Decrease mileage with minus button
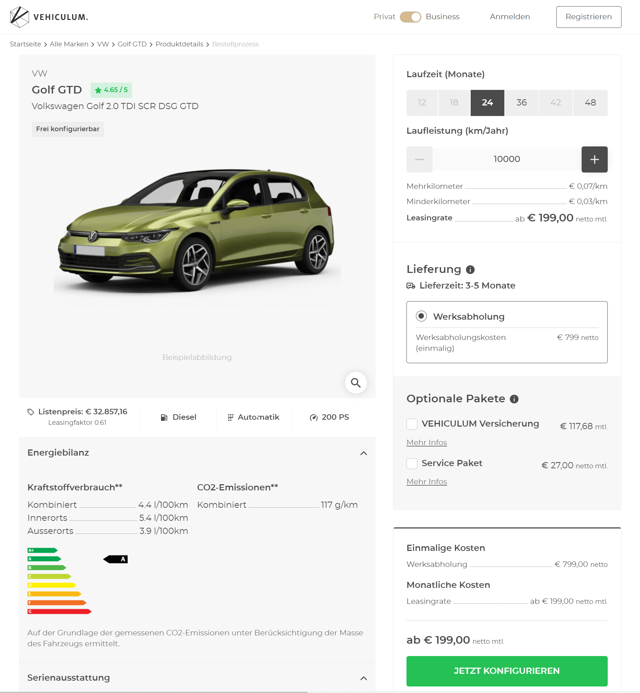 pos(420,159)
